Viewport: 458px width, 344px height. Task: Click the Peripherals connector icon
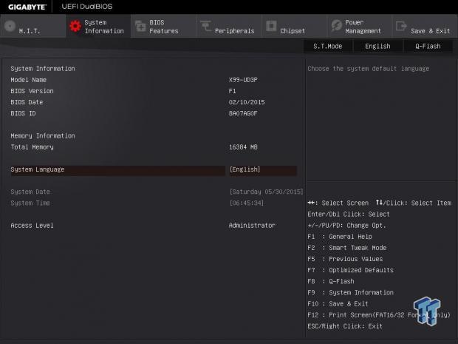pyautogui.click(x=205, y=27)
